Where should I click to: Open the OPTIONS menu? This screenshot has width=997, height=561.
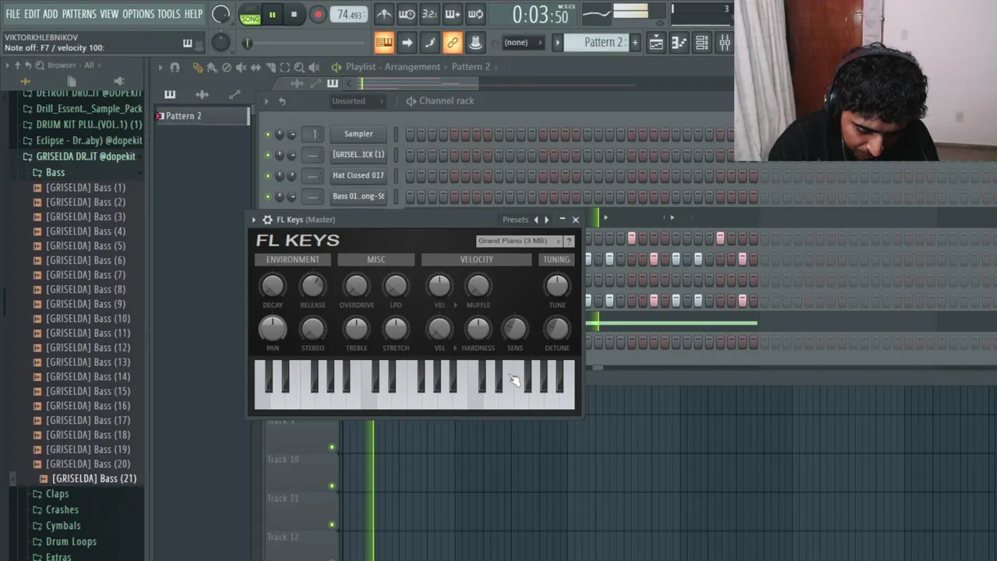(x=139, y=14)
